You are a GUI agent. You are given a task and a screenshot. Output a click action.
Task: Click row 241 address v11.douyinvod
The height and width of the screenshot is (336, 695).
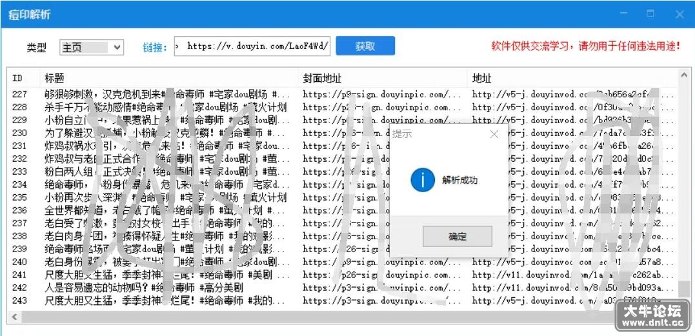pos(574,275)
